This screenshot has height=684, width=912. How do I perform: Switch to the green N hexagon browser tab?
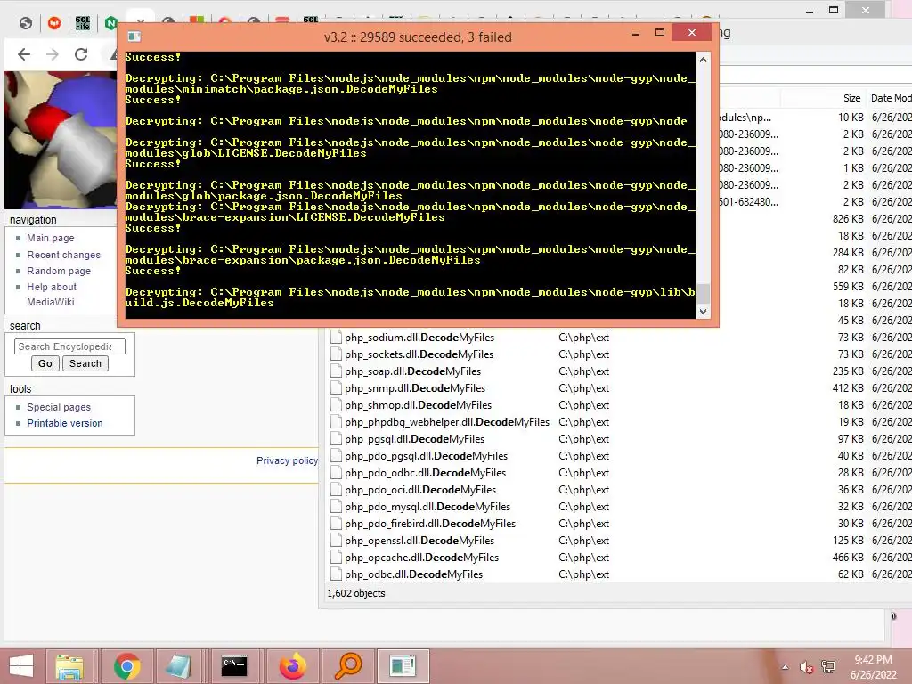point(110,23)
